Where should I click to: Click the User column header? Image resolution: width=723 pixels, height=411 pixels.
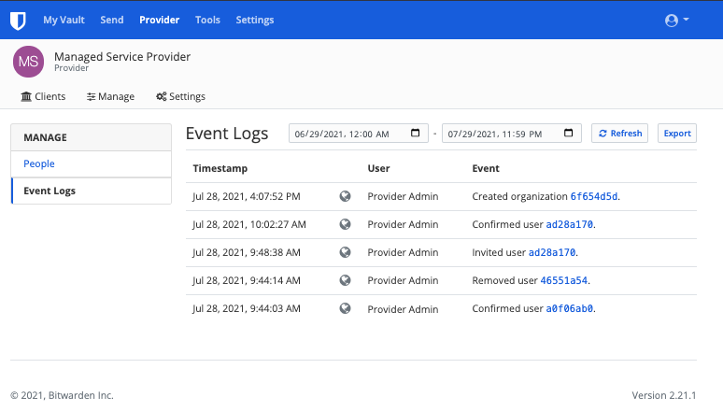tap(378, 168)
